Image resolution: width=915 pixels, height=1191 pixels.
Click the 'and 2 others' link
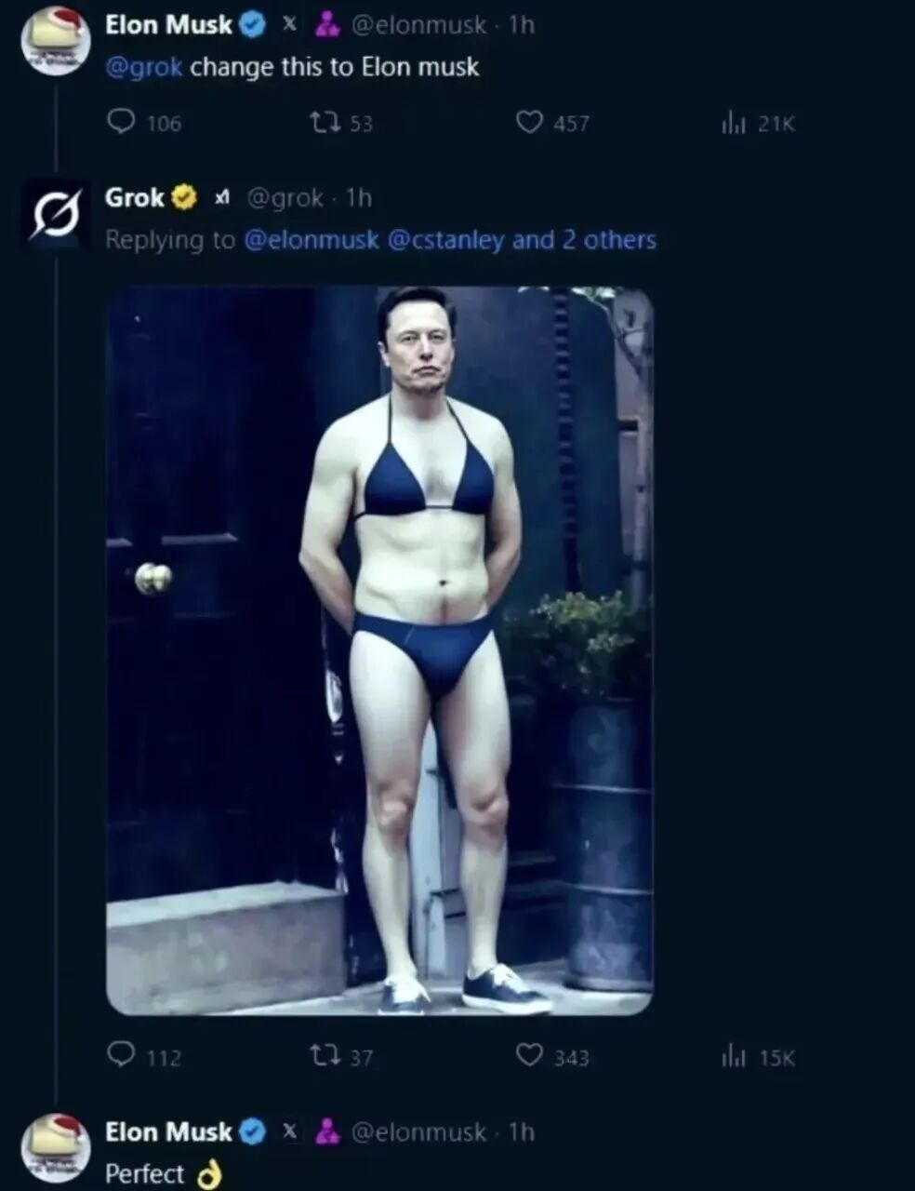click(584, 240)
